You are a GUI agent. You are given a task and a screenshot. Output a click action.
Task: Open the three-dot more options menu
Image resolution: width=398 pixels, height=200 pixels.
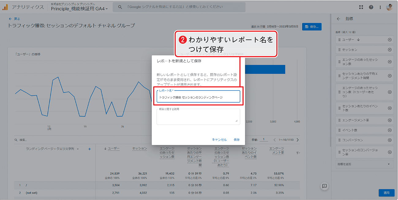click(380, 7)
